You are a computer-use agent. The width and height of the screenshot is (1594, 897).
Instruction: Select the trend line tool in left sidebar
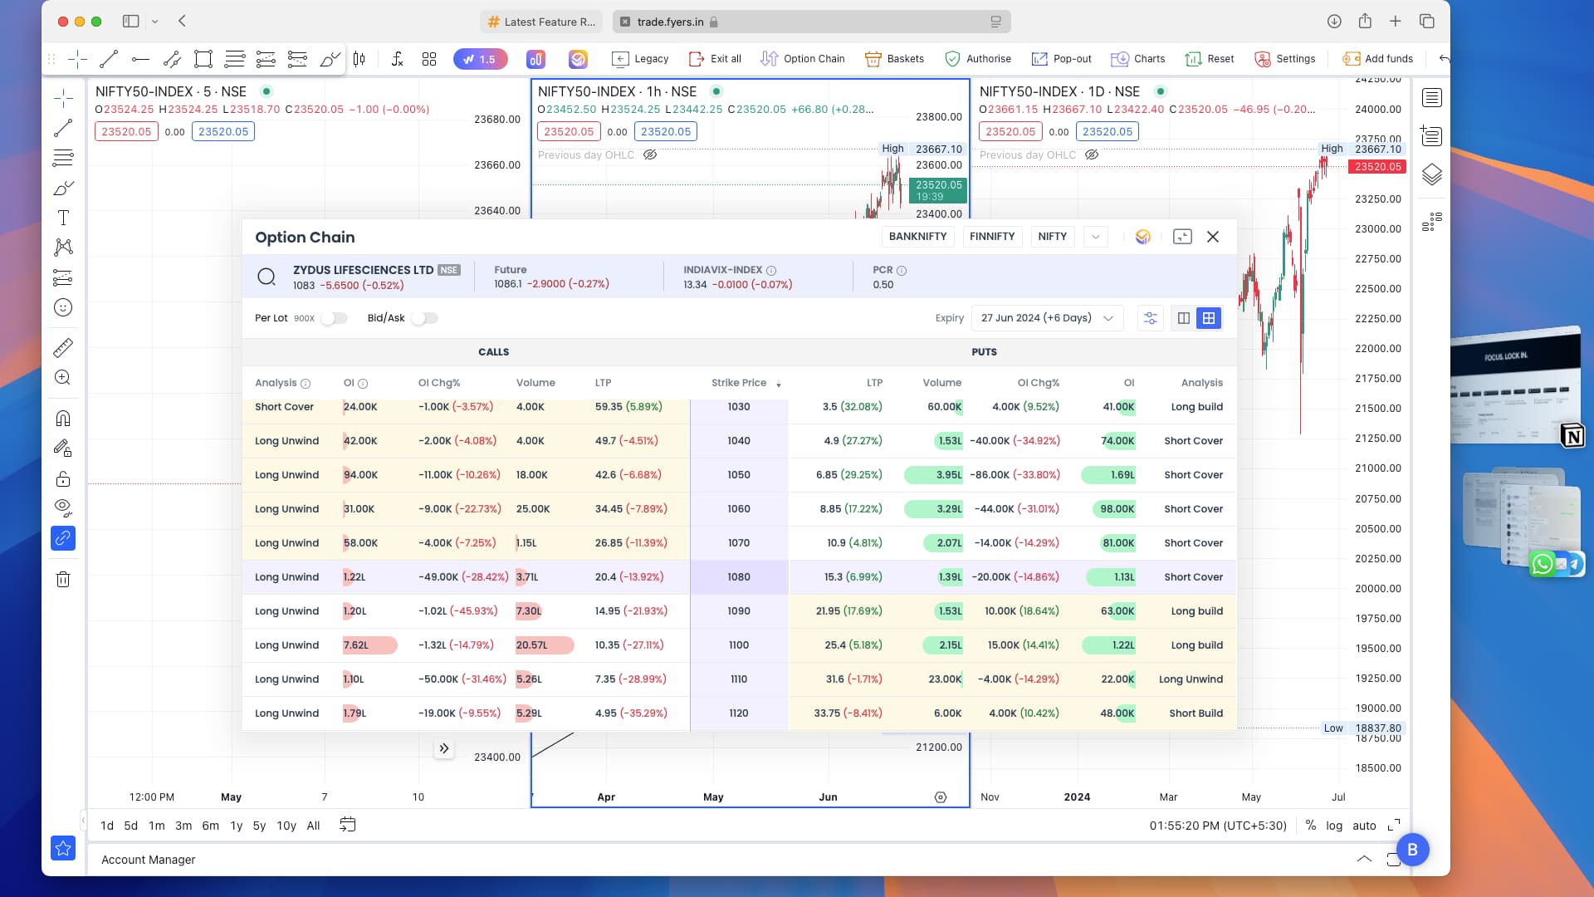(63, 128)
